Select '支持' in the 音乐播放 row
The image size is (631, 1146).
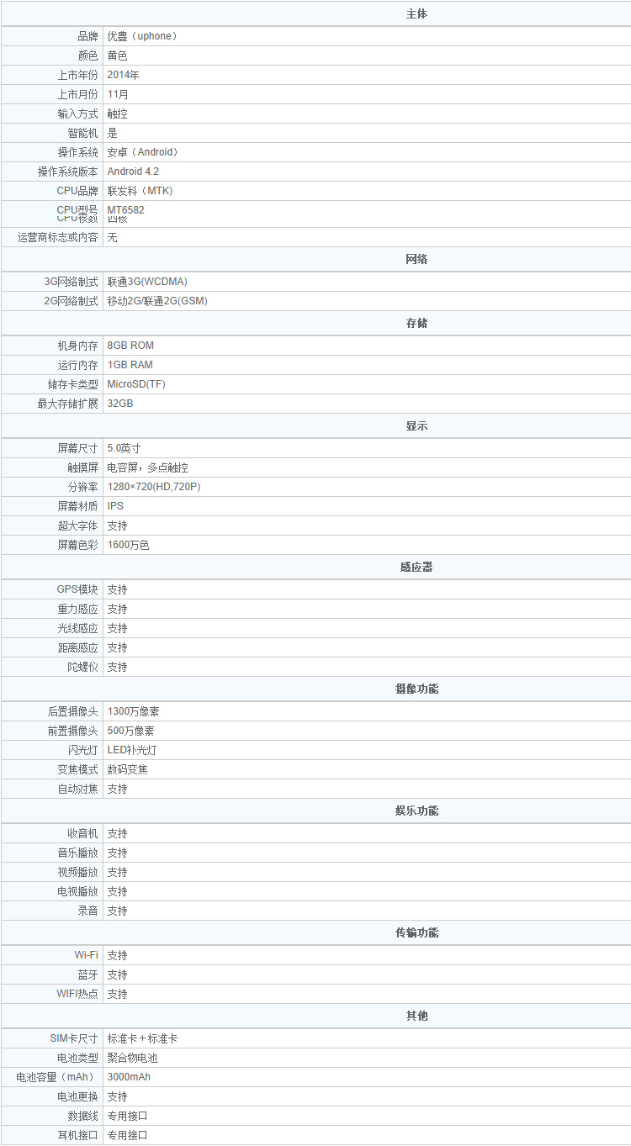(x=118, y=853)
